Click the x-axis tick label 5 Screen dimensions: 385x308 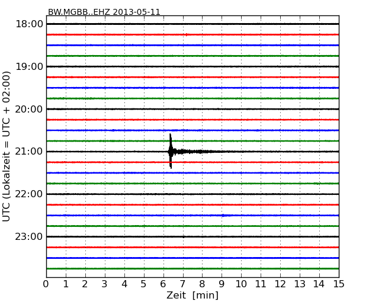143,284
